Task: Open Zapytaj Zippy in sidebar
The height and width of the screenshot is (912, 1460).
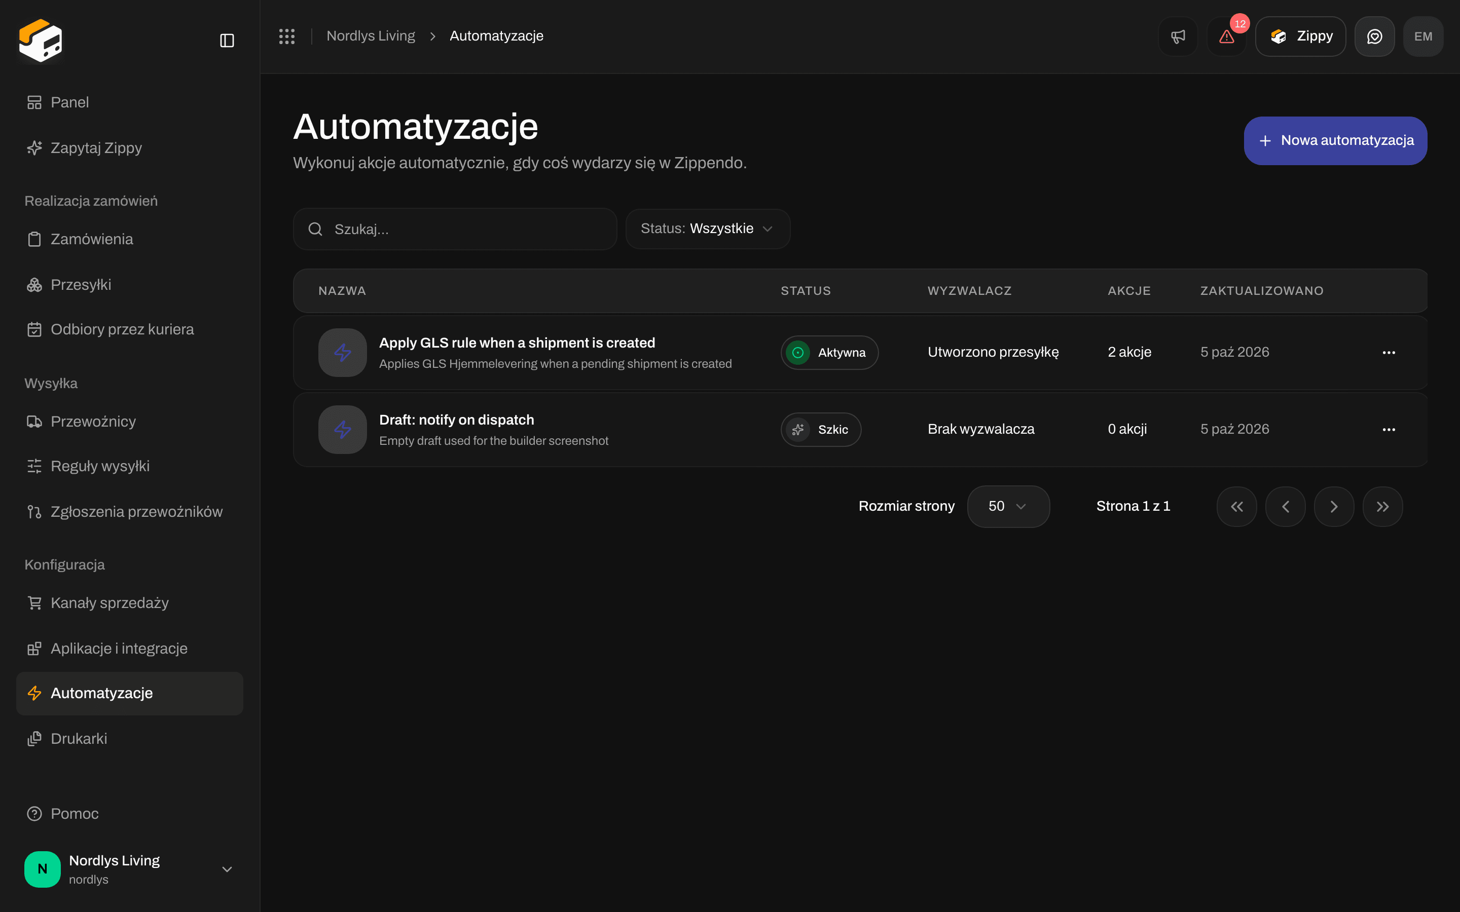Action: tap(130, 148)
